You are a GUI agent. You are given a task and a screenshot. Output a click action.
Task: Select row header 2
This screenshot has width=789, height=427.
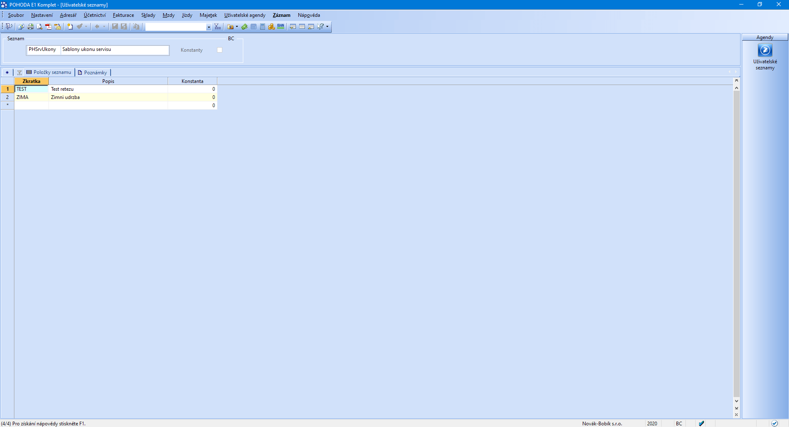7,97
